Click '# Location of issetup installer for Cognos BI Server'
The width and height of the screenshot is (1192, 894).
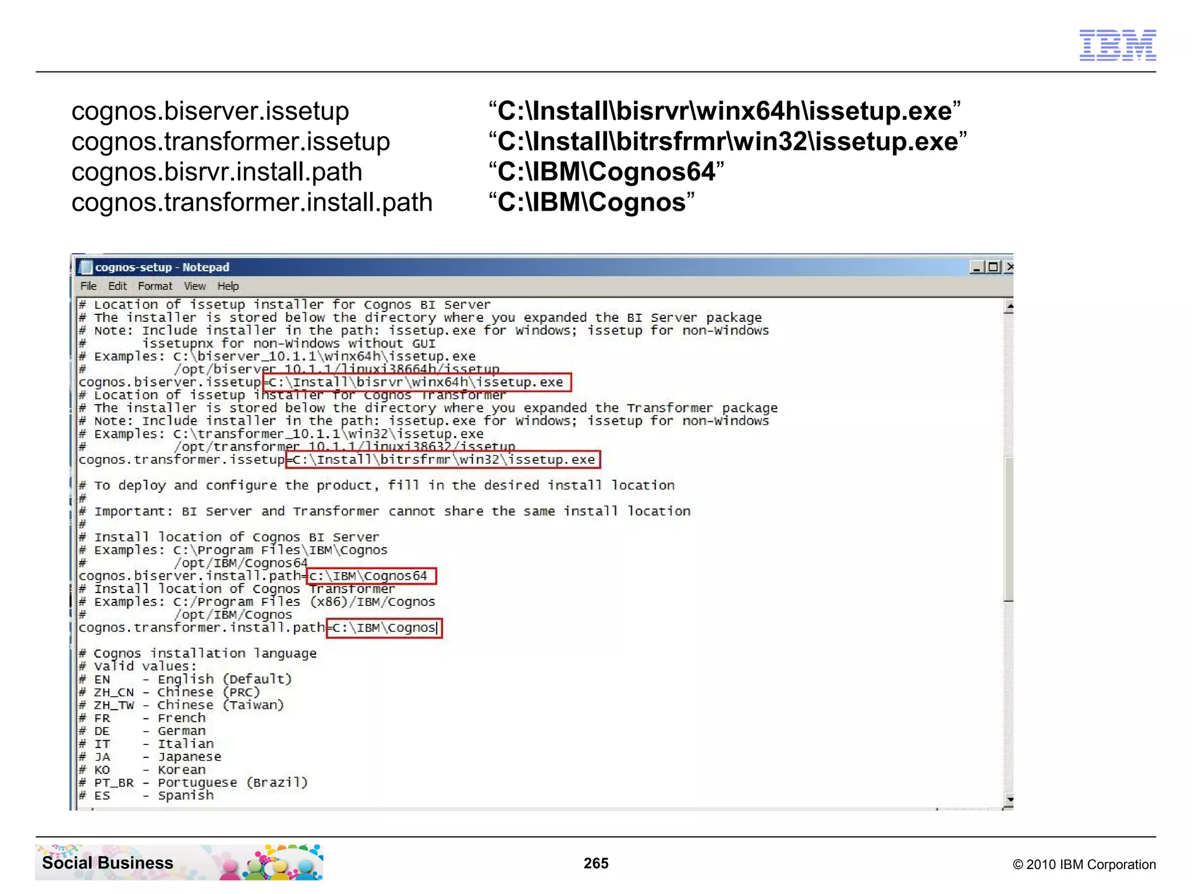tap(285, 305)
